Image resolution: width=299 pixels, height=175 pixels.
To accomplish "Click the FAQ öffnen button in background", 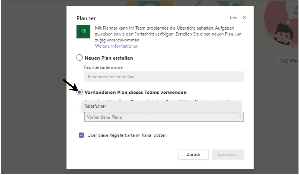I will click(x=287, y=61).
